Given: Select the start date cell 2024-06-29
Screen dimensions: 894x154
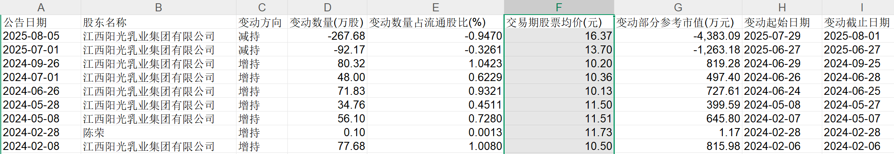Looking at the screenshot, I should (x=782, y=64).
